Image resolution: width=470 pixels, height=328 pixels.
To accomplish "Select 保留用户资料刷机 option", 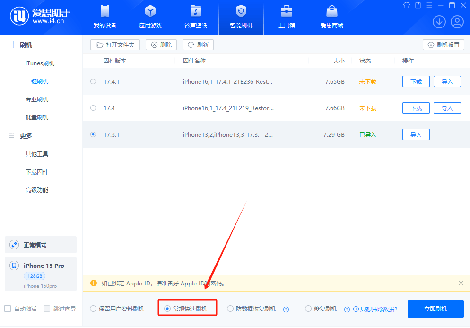I will [x=117, y=309].
